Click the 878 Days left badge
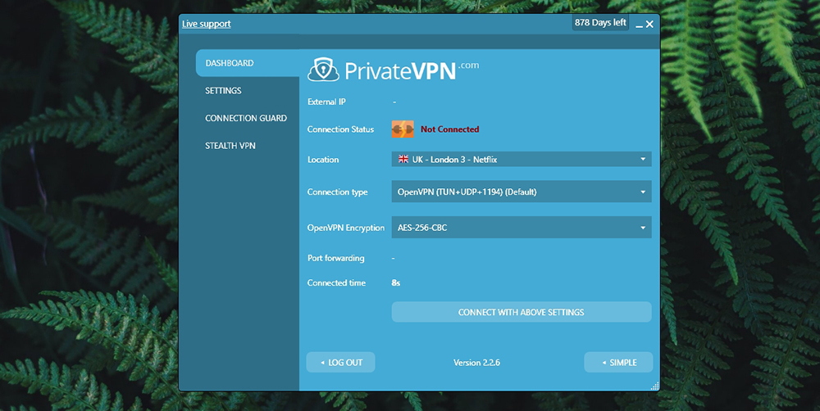Viewport: 820px width, 411px height. point(600,22)
